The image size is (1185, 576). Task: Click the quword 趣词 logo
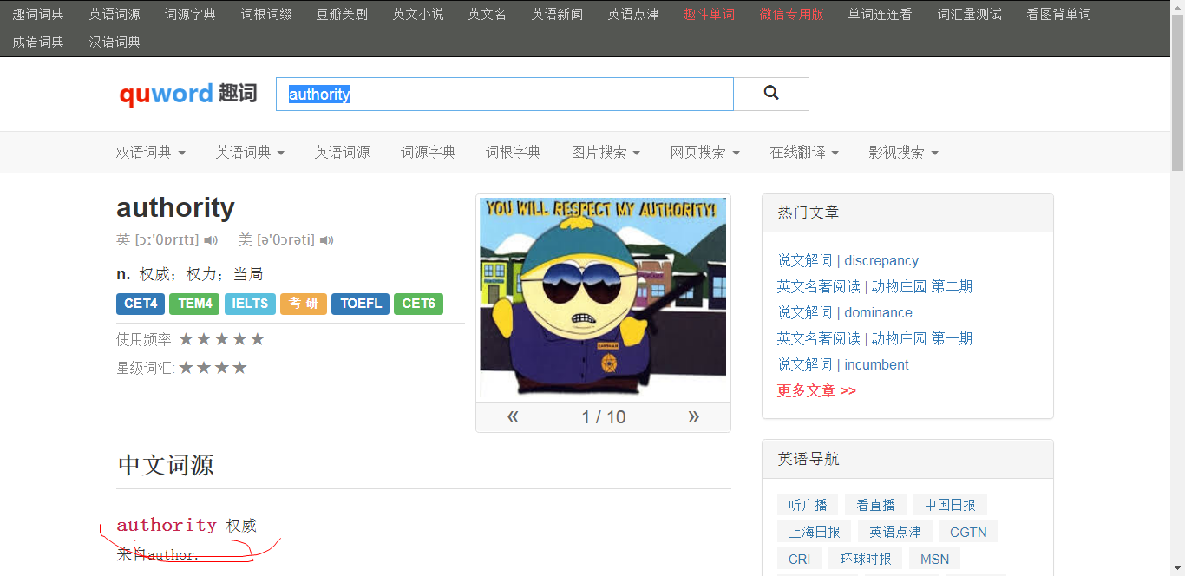[x=188, y=94]
